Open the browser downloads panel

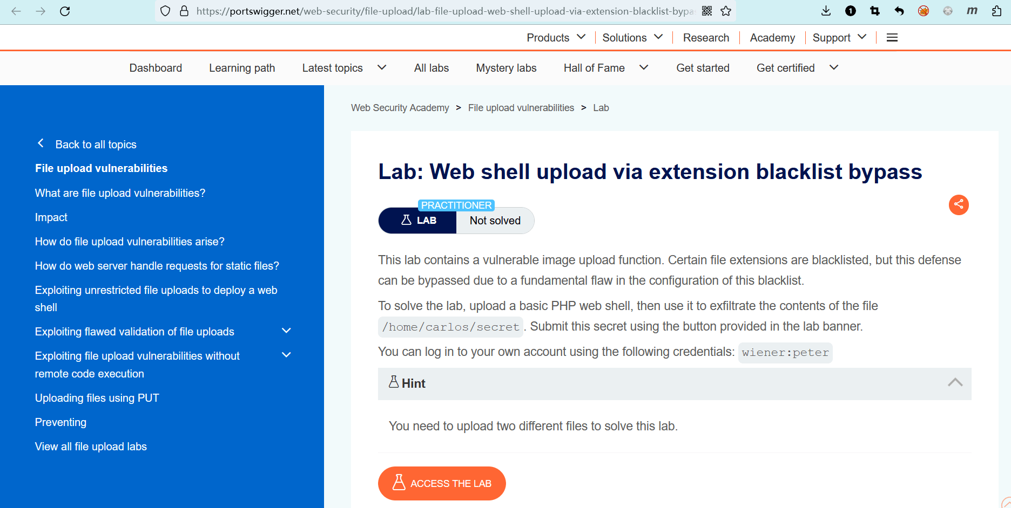pos(826,11)
